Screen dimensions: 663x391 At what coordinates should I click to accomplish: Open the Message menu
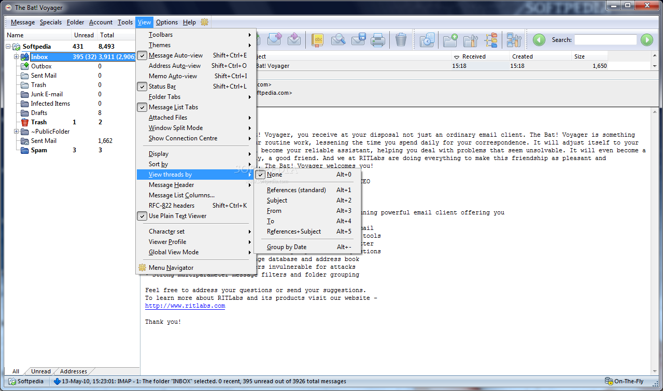[23, 22]
